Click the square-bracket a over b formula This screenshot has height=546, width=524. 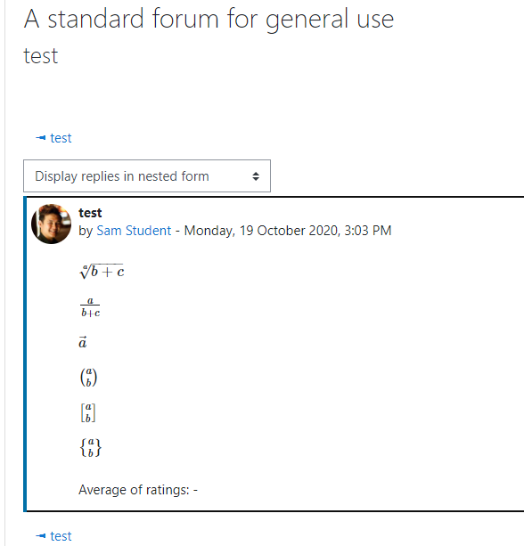tap(88, 412)
